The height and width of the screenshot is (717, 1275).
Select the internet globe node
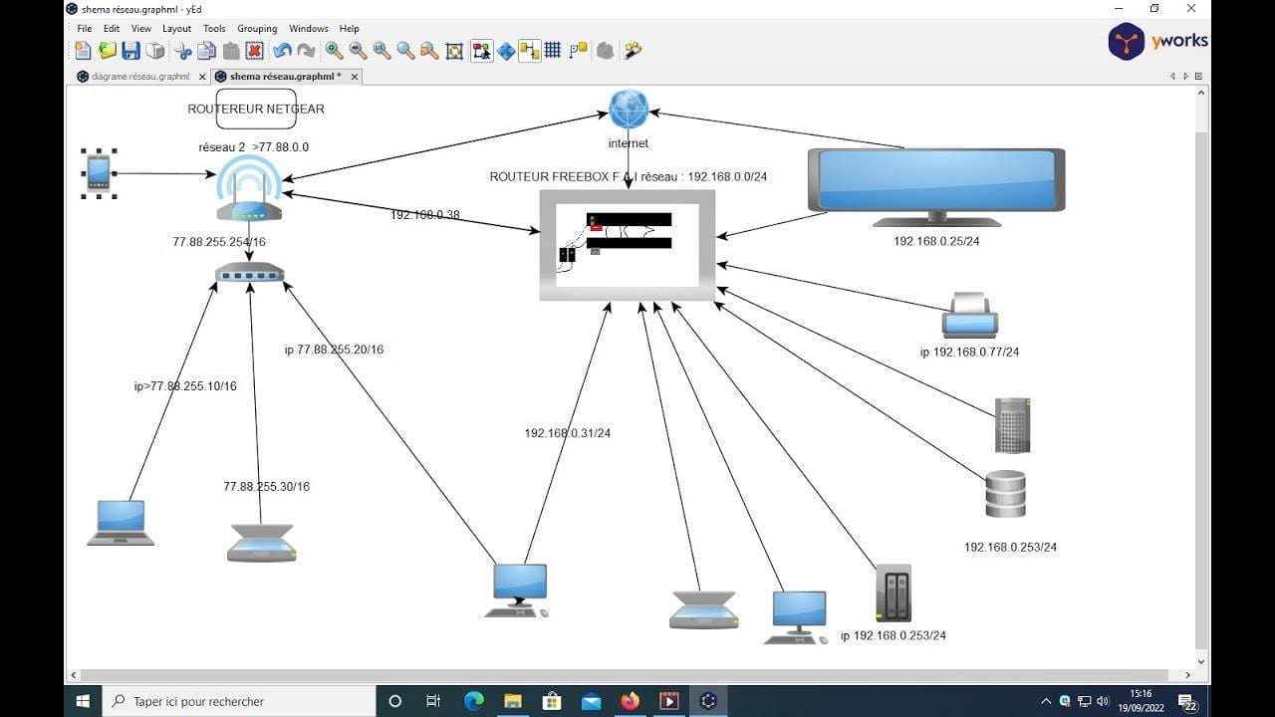629,110
